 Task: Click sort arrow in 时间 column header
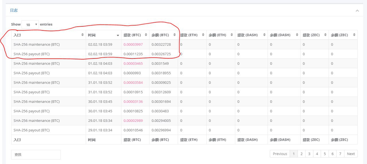(x=118, y=35)
